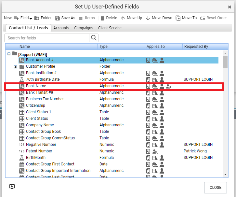Switch to Contact List / Leads tab
The width and height of the screenshot is (236, 197).
(28, 28)
